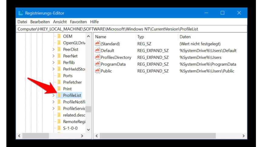Expand the ProfileNotification tree node

[53, 102]
